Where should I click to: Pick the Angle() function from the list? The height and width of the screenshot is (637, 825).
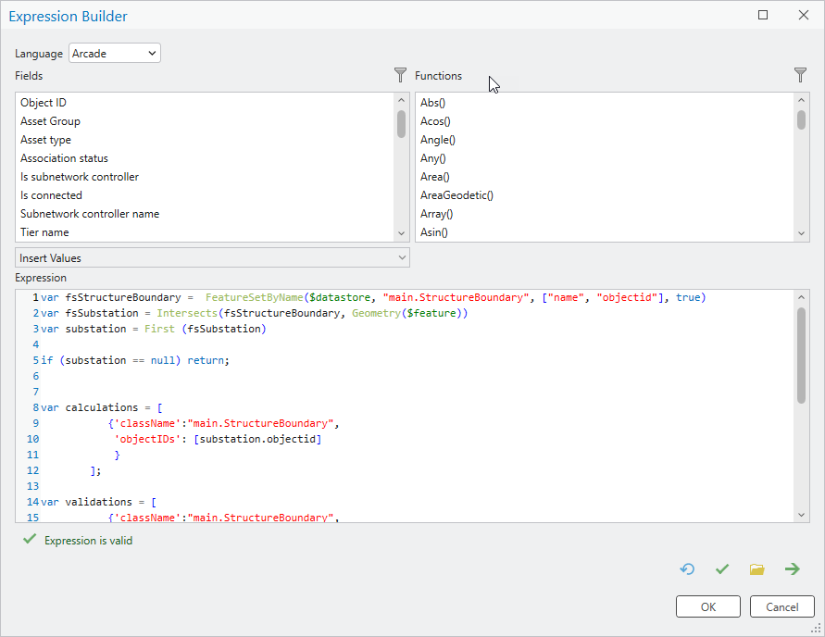(x=438, y=140)
